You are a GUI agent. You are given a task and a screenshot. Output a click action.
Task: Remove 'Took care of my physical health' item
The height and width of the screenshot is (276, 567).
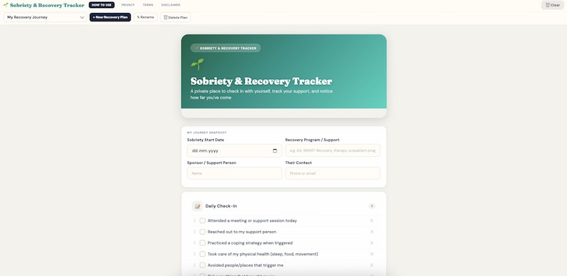point(372,255)
